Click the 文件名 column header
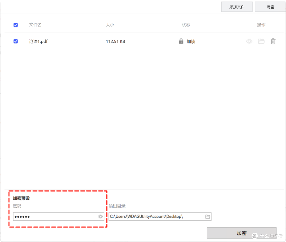Image resolution: width=286 pixels, height=242 pixels. click(x=35, y=25)
